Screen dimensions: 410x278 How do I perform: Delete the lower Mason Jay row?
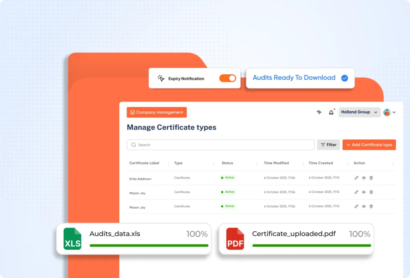click(371, 206)
